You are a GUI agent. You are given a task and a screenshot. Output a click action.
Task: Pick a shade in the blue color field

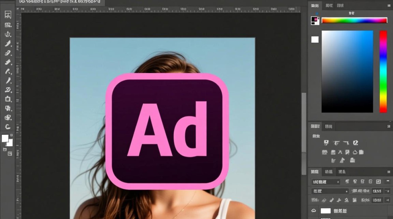pos(347,72)
